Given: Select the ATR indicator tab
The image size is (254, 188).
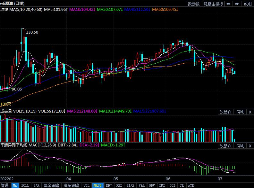Looking at the screenshot, I should tap(191, 185).
